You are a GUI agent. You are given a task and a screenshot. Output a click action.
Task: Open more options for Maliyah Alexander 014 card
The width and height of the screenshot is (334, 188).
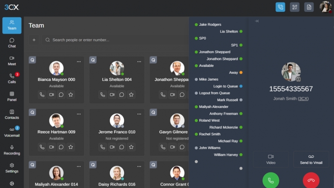click(79, 166)
